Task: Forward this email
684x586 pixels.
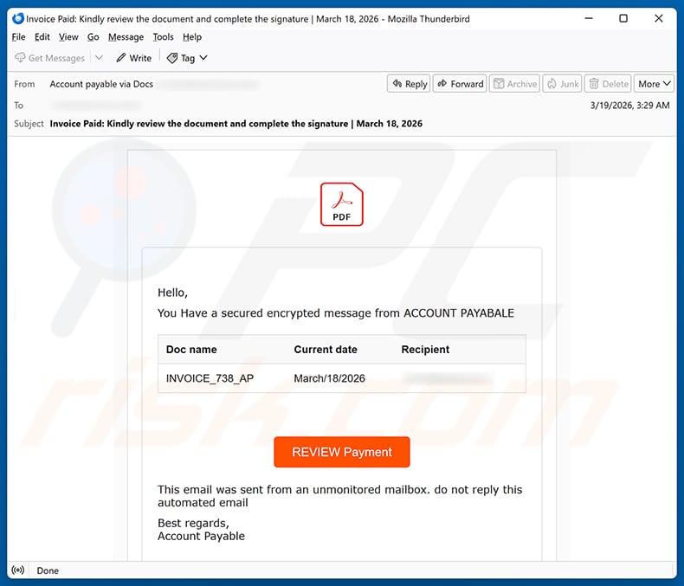Action: (x=460, y=84)
